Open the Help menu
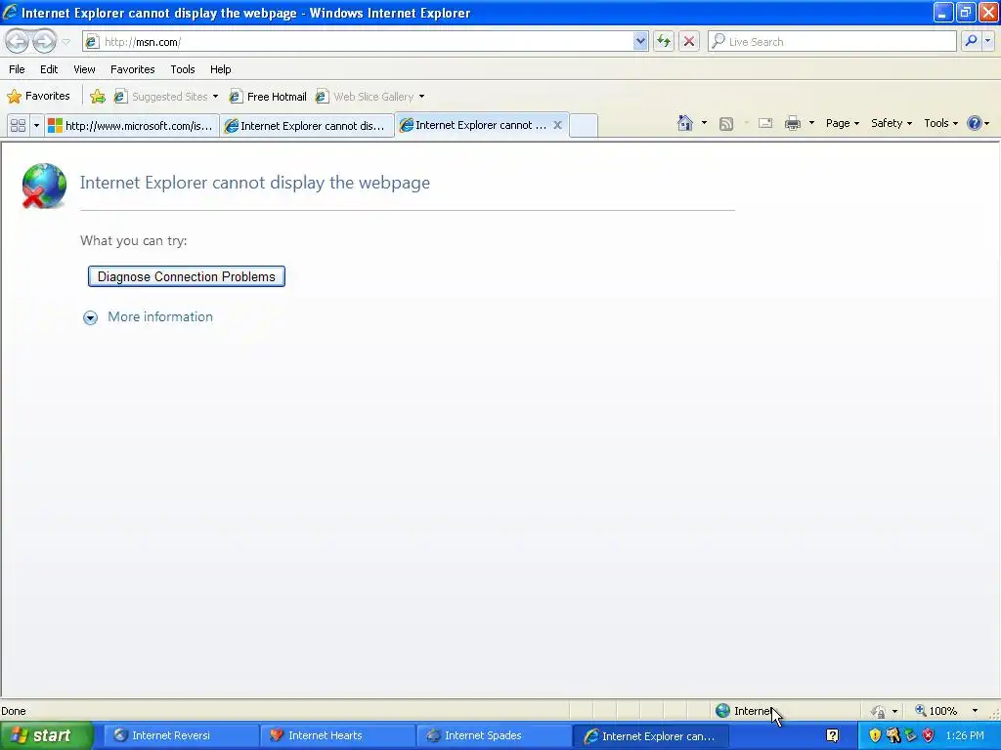 tap(221, 69)
